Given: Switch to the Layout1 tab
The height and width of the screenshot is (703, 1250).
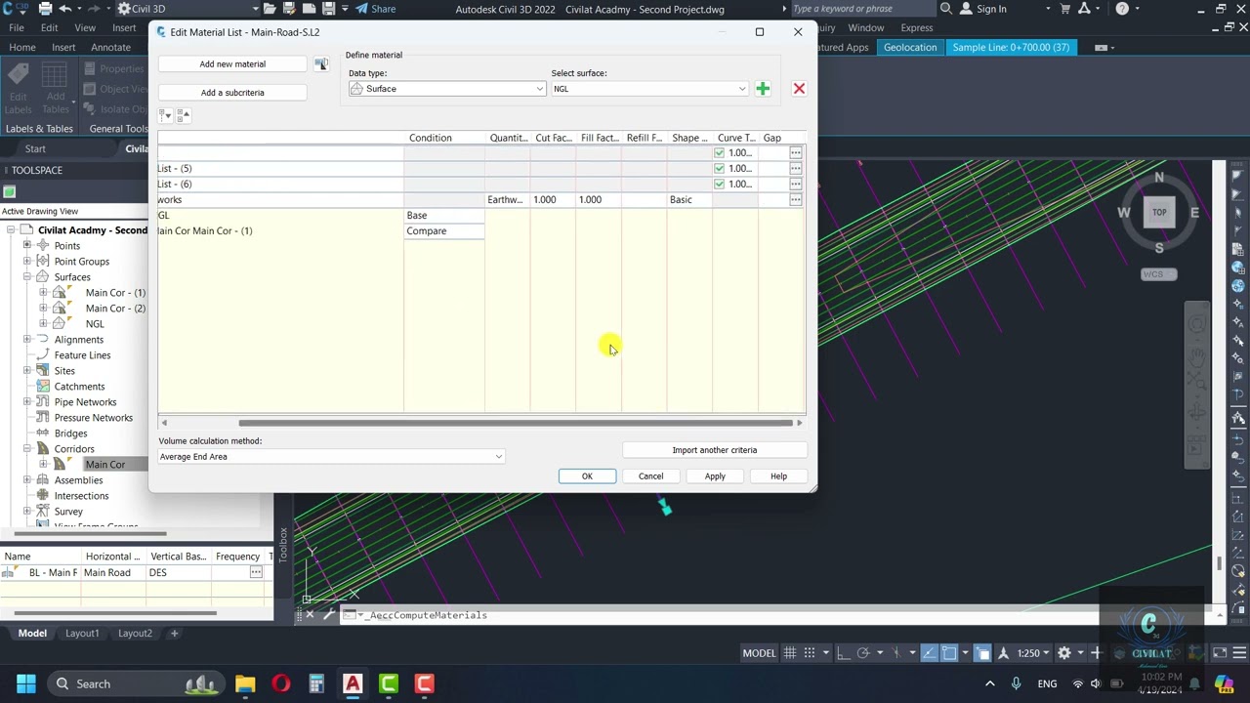Looking at the screenshot, I should pos(82,634).
